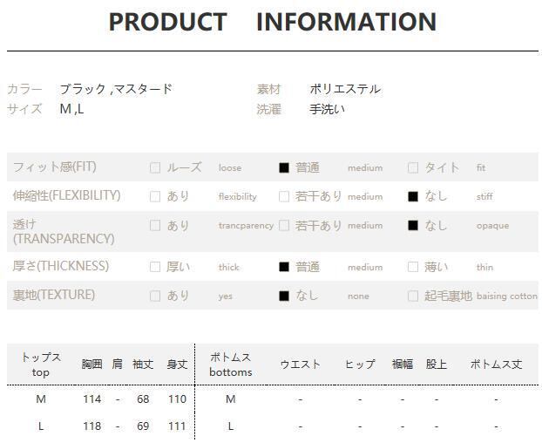Toggle the 普通 medium checkbox in the FIT row

tap(284, 168)
